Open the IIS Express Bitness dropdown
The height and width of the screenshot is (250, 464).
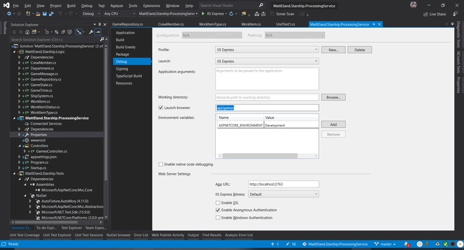click(283, 194)
